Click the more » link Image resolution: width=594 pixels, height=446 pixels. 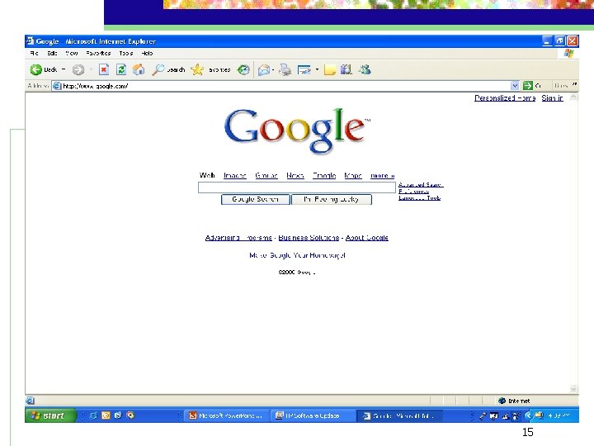coord(382,176)
